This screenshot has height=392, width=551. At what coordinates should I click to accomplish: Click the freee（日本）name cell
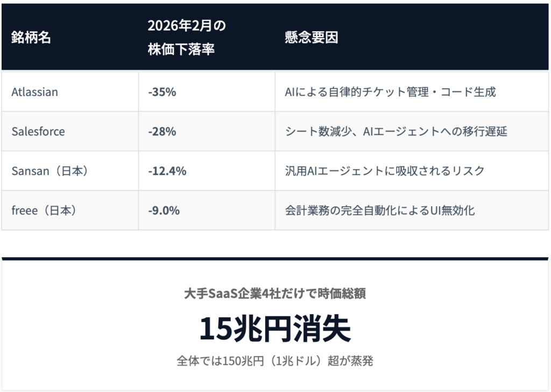click(44, 210)
